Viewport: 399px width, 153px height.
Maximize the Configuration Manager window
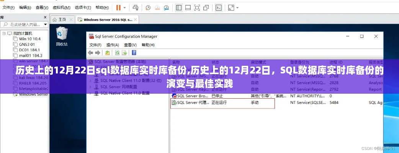pos(361,36)
